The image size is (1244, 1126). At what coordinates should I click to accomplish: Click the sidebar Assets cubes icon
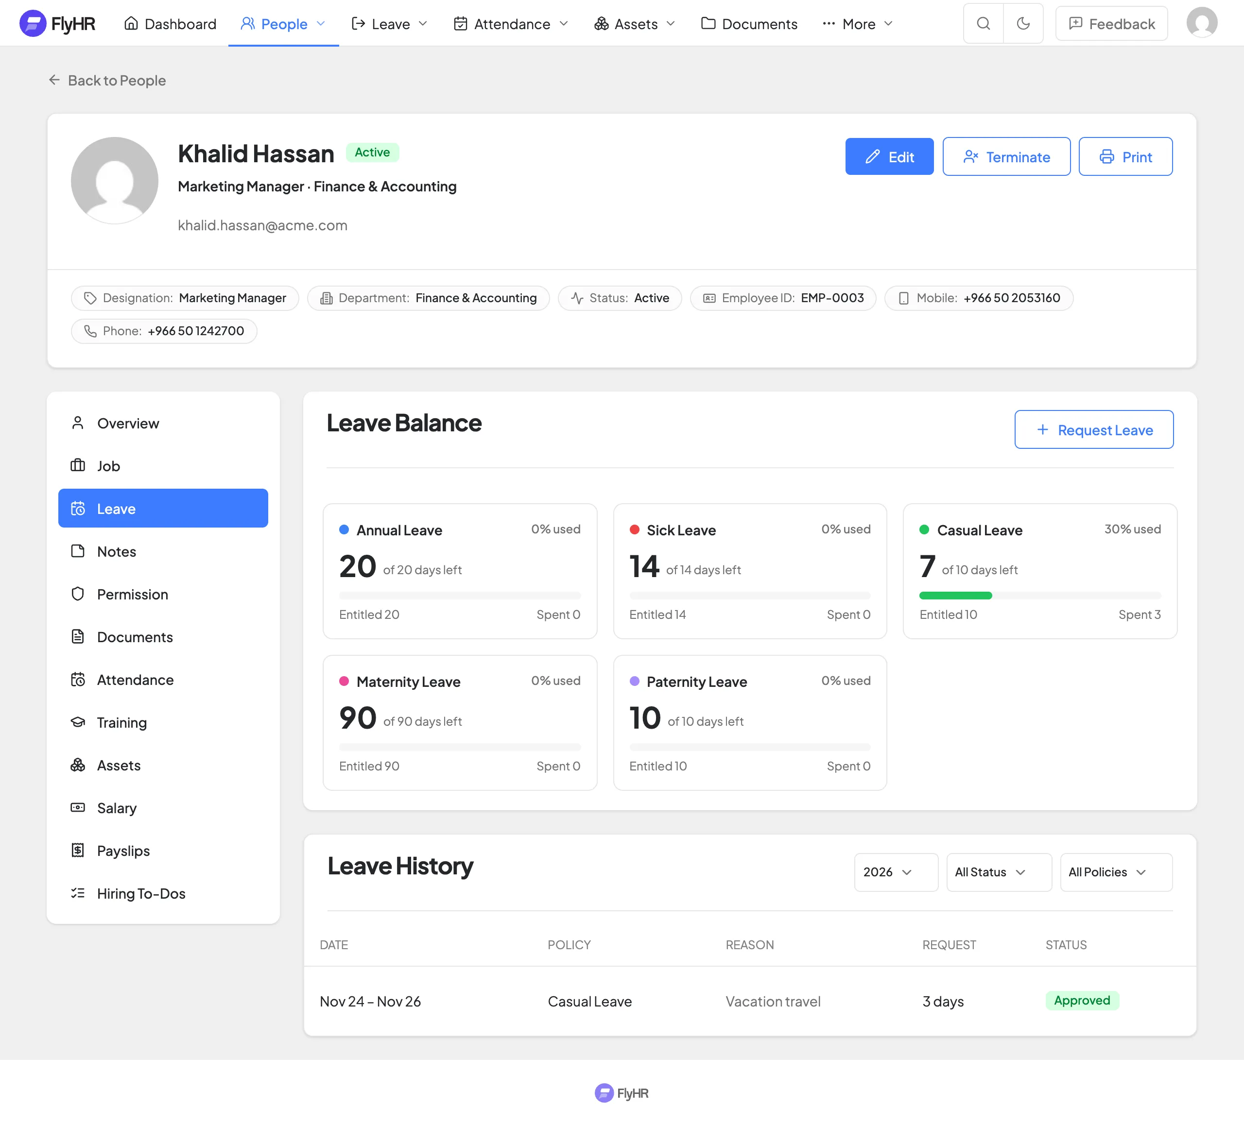click(x=78, y=765)
